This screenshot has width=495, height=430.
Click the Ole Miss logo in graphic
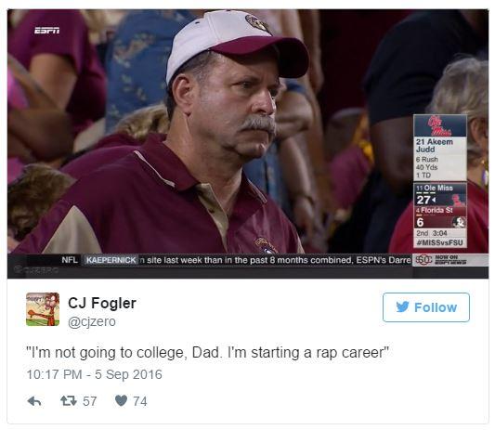click(440, 125)
